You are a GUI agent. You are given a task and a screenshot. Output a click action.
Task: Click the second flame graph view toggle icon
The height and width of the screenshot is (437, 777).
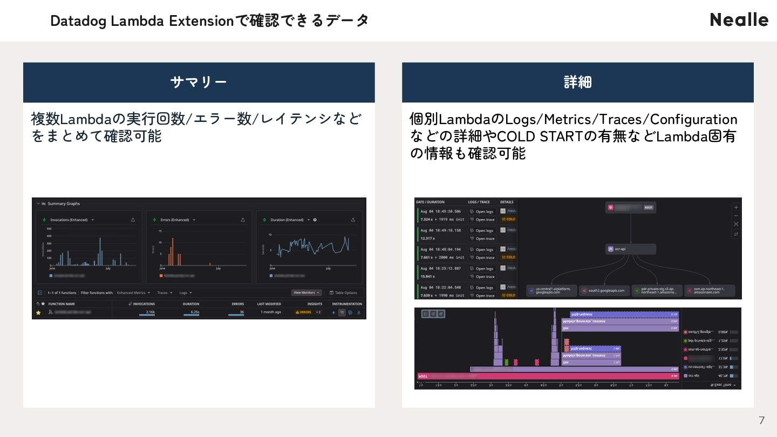point(433,313)
